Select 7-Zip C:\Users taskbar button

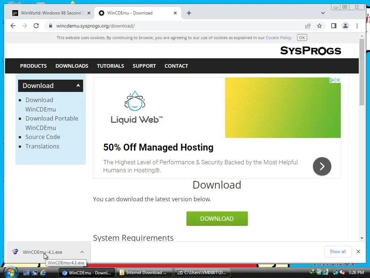pyautogui.click(x=202, y=273)
